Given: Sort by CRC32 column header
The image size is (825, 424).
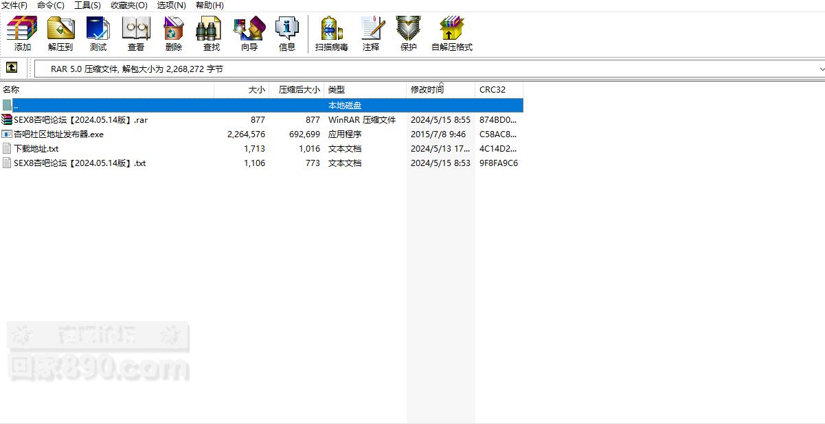Looking at the screenshot, I should pyautogui.click(x=499, y=89).
